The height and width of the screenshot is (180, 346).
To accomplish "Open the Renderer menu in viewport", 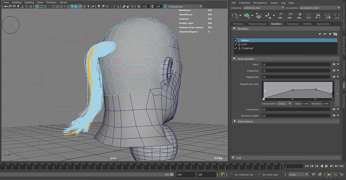I will (51, 2).
